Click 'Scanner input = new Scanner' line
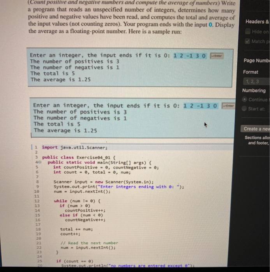 coord(104,182)
